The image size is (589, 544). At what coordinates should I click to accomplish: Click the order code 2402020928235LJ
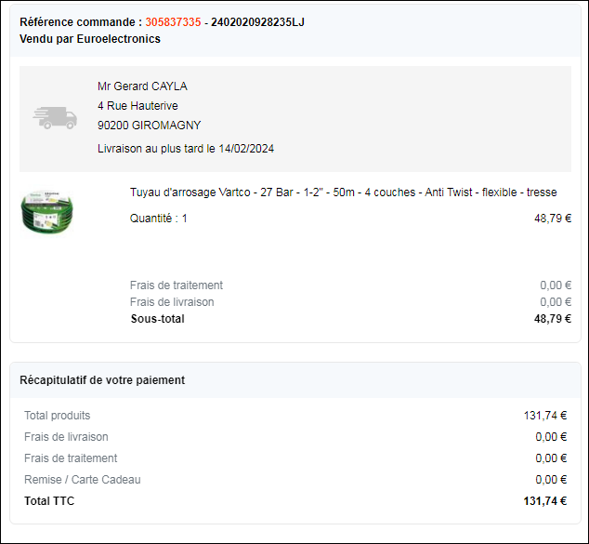(x=257, y=22)
